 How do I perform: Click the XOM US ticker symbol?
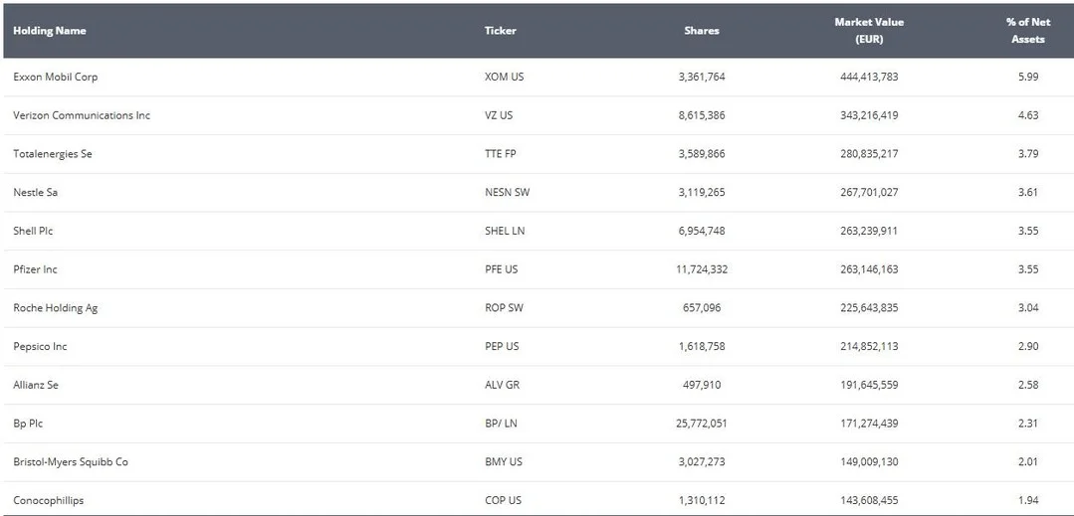click(x=504, y=77)
